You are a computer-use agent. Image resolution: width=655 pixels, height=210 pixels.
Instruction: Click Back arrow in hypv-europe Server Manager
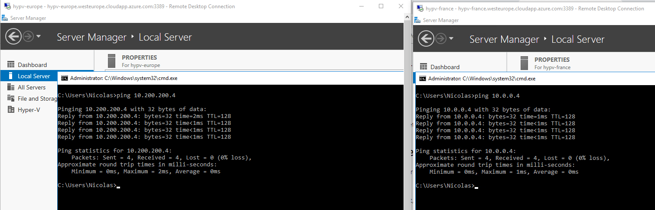(13, 36)
